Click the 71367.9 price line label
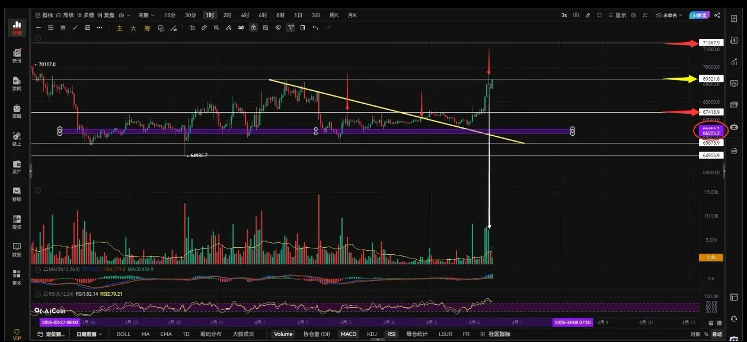 pos(710,43)
